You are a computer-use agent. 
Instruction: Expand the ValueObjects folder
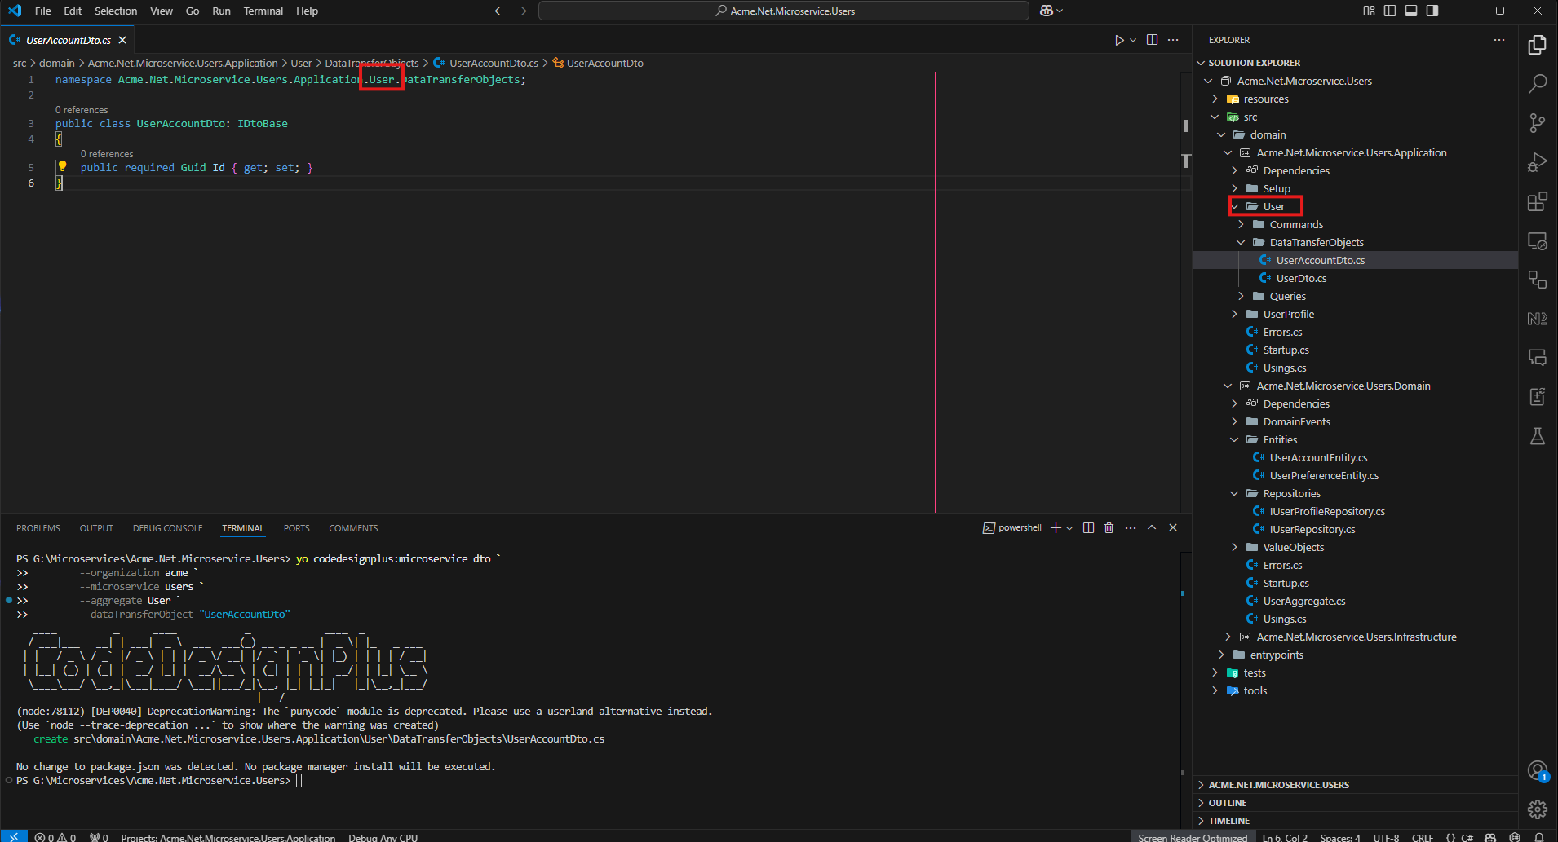tap(1234, 547)
